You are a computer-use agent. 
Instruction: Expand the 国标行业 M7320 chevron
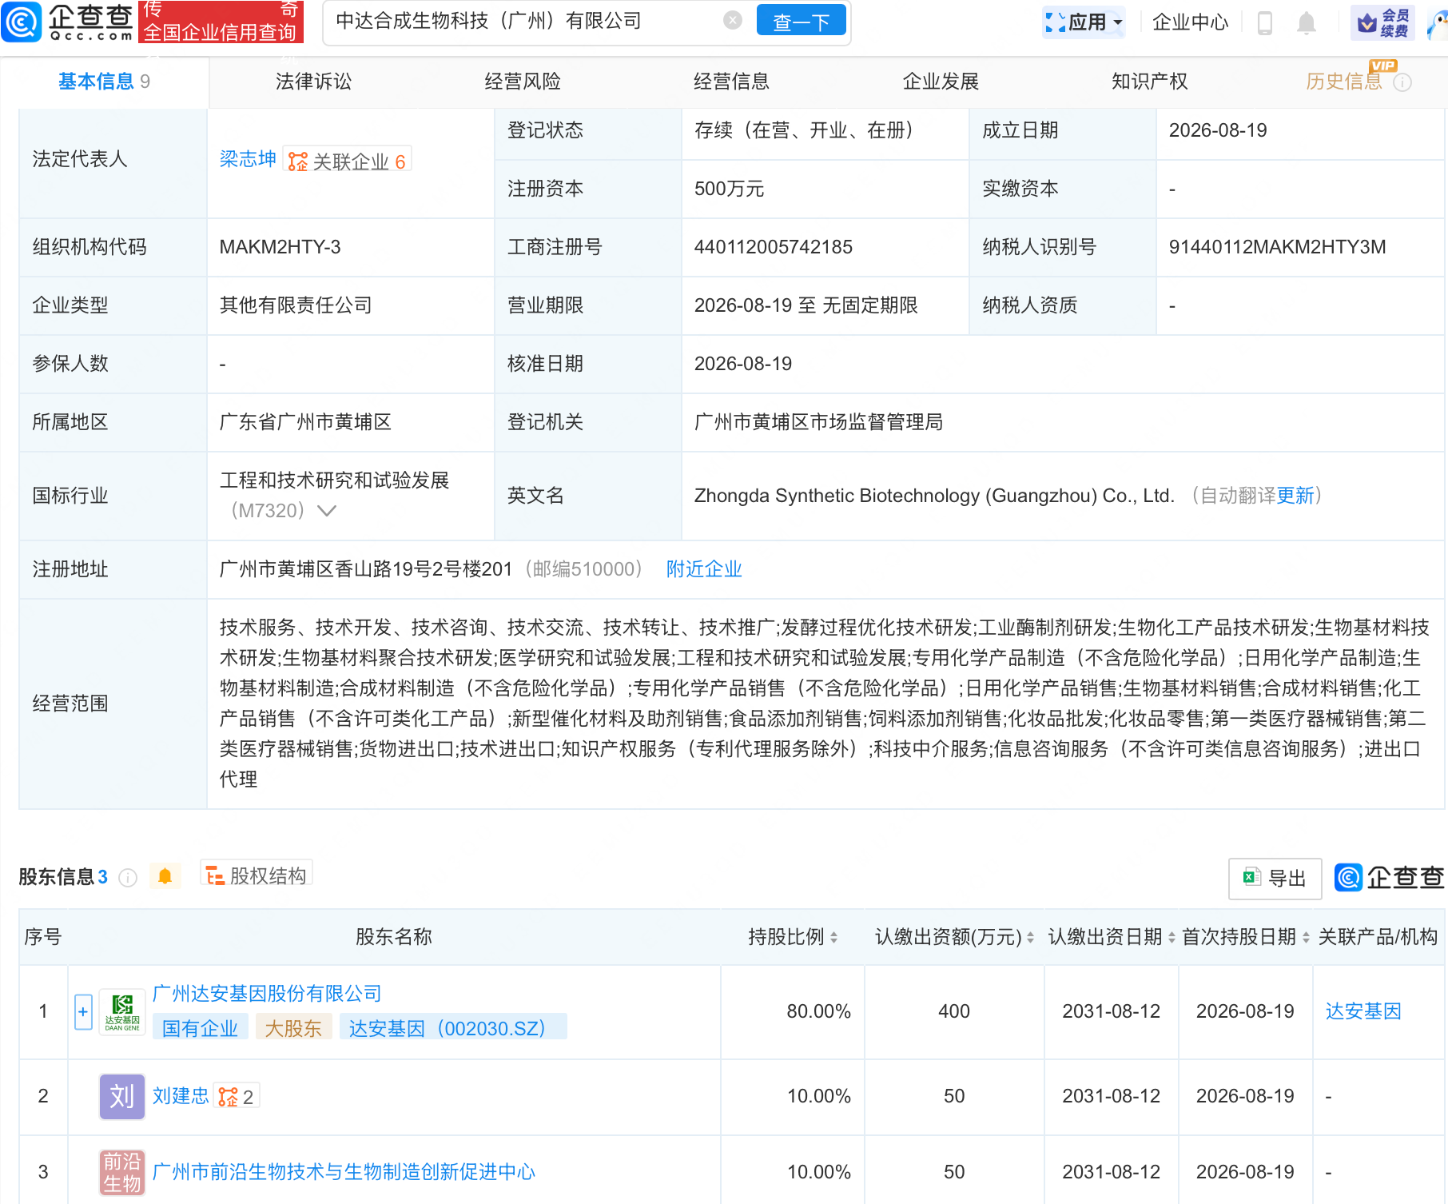(326, 511)
